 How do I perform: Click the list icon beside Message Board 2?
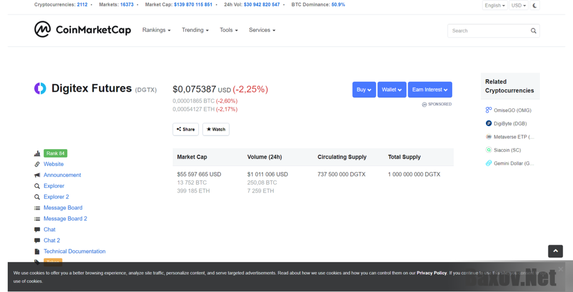pos(37,219)
